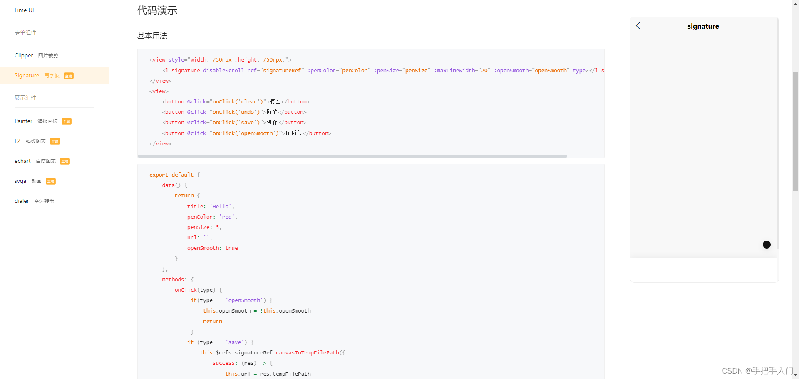Click the 代码演示 heading

[157, 10]
